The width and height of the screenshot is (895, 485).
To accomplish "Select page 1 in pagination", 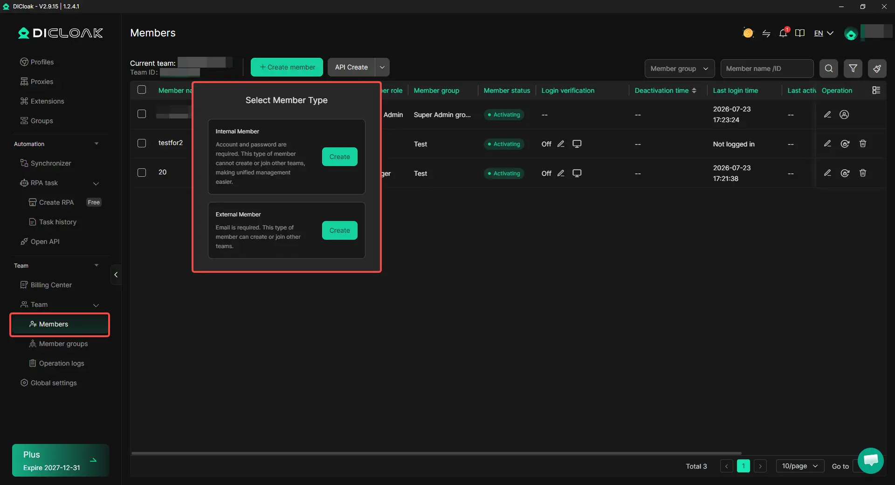I will (744, 466).
